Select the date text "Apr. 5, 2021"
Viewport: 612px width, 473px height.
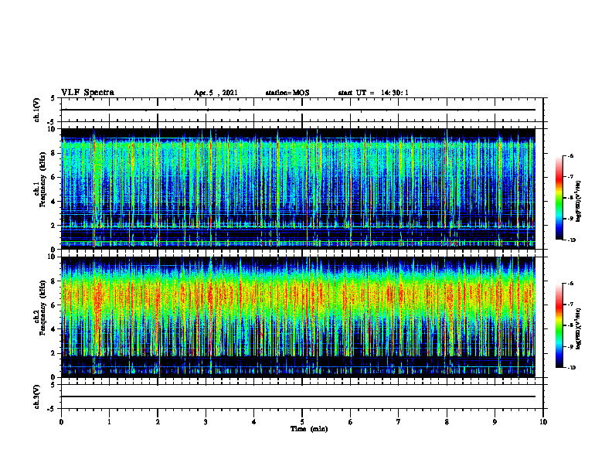coord(216,93)
